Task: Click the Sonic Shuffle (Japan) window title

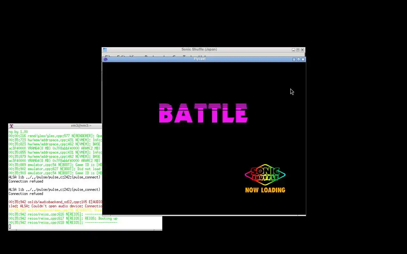Action: click(x=199, y=50)
